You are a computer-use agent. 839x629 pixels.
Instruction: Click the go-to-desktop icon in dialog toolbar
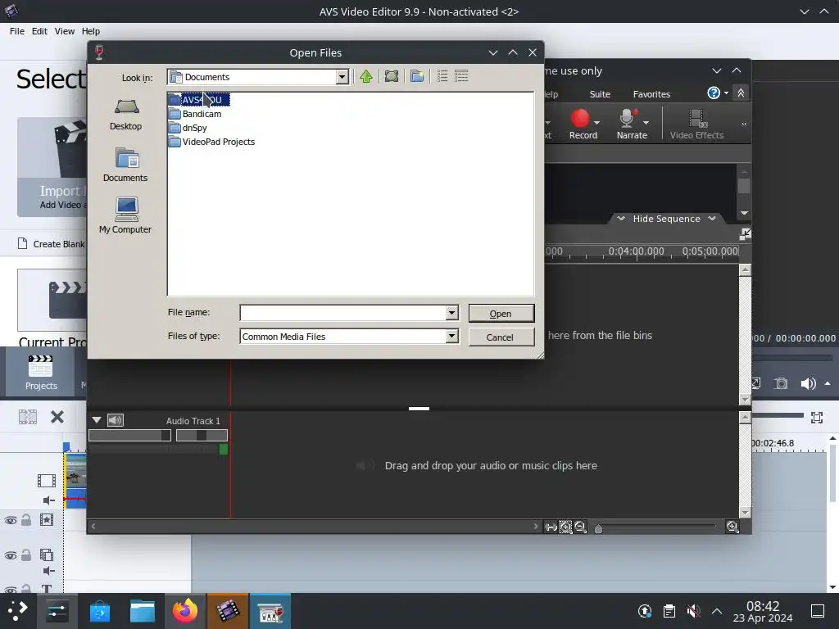click(x=392, y=76)
